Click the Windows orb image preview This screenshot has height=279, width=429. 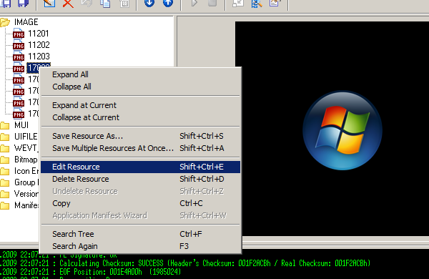[x=342, y=130]
